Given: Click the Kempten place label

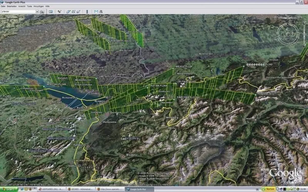Looking at the screenshot, I should coord(167,63).
